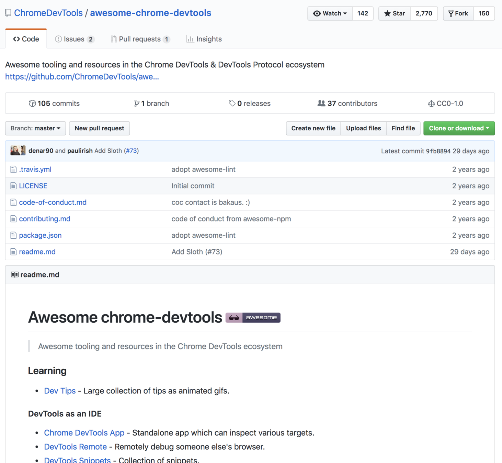Click the commits history clock icon

tap(32, 103)
